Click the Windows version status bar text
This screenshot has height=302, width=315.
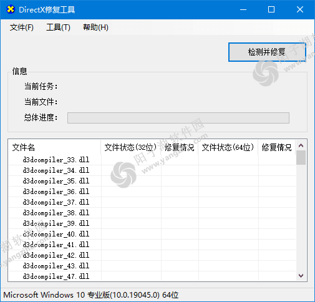click(x=91, y=295)
